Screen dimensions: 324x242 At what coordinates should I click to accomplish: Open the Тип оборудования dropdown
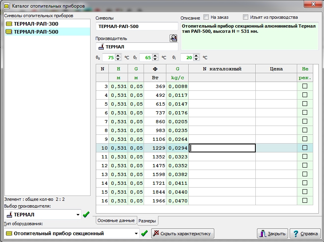tap(136, 234)
